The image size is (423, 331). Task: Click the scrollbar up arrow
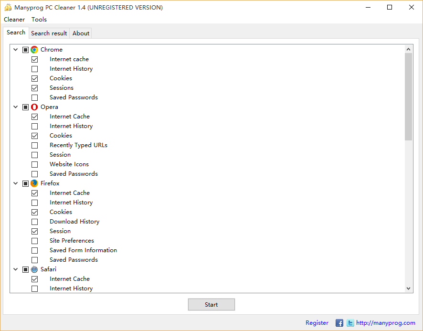pos(408,49)
